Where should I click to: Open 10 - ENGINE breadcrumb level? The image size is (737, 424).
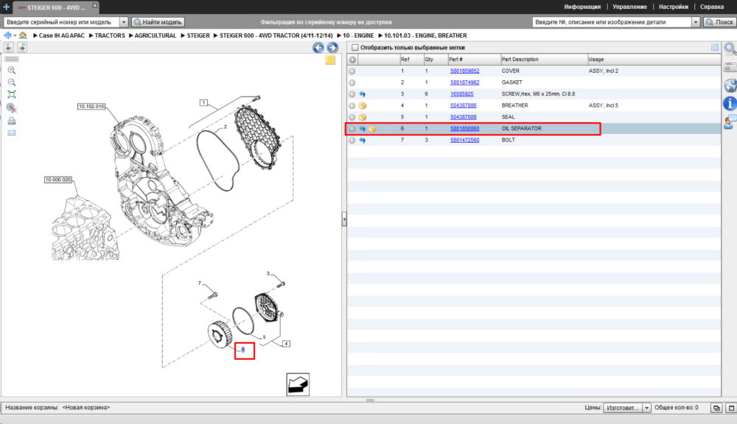coord(358,35)
